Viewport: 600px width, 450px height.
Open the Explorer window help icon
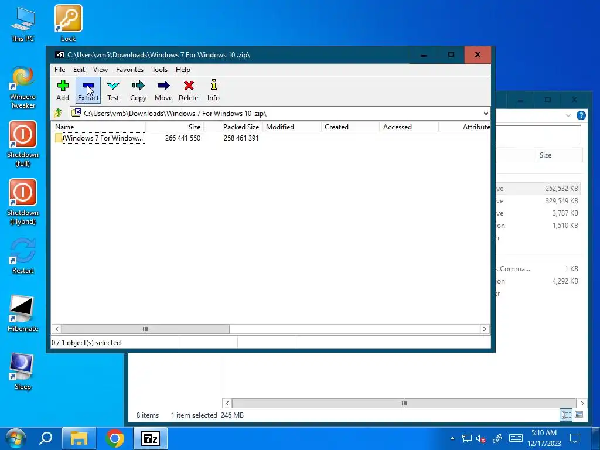click(581, 115)
